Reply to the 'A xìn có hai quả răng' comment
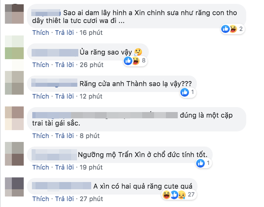264x207 pixels. point(63,198)
